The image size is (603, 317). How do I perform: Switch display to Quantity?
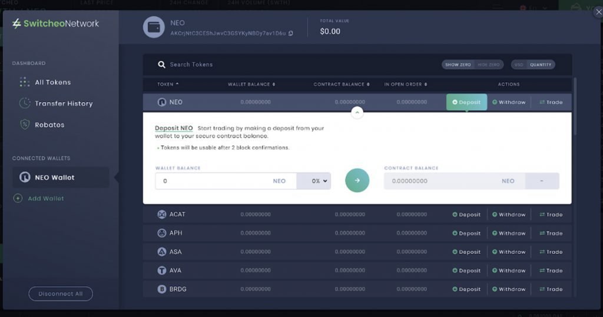(x=541, y=65)
